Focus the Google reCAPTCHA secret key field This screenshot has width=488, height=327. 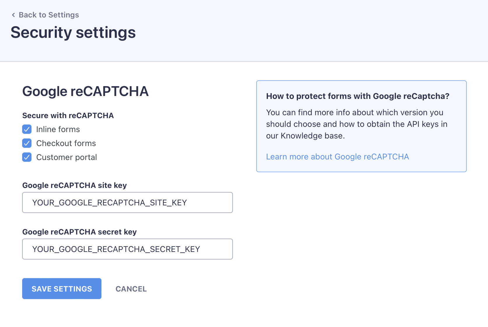click(127, 249)
